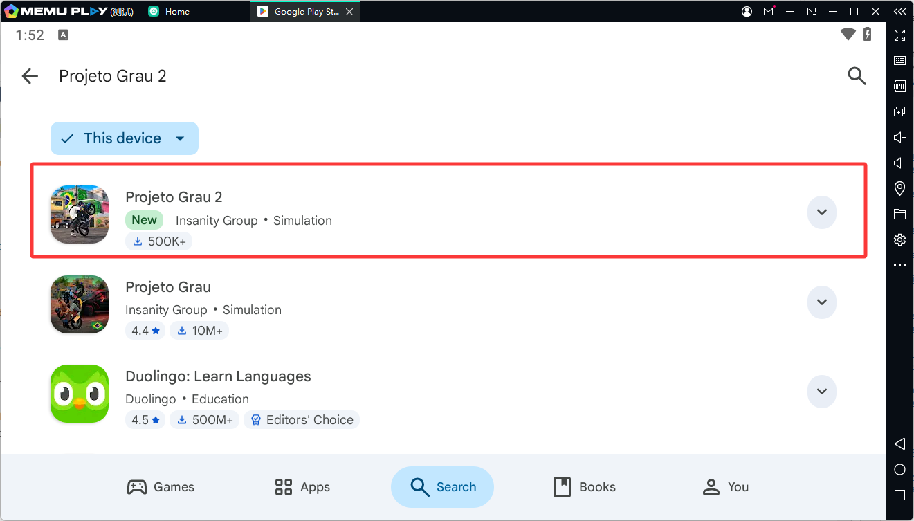The height and width of the screenshot is (521, 914).
Task: Increase volume using the sidebar icon
Action: (899, 137)
